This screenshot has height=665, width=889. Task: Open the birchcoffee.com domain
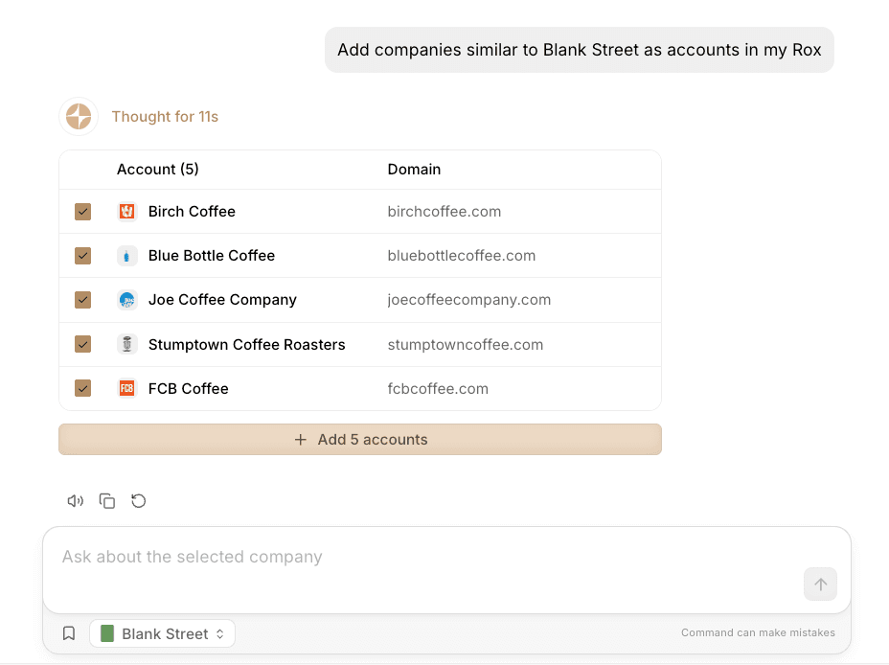[444, 212]
